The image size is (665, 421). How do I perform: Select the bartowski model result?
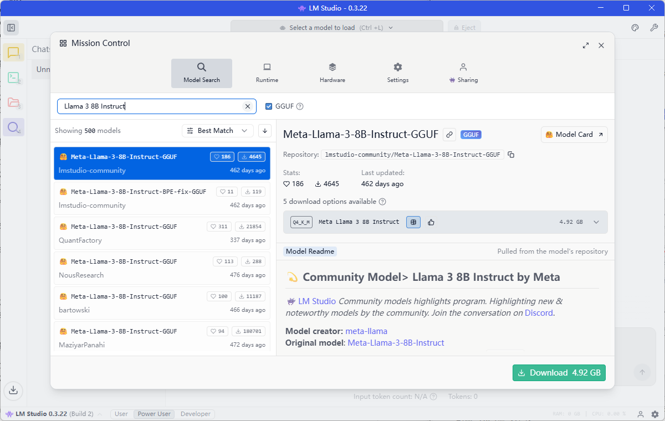pyautogui.click(x=162, y=303)
